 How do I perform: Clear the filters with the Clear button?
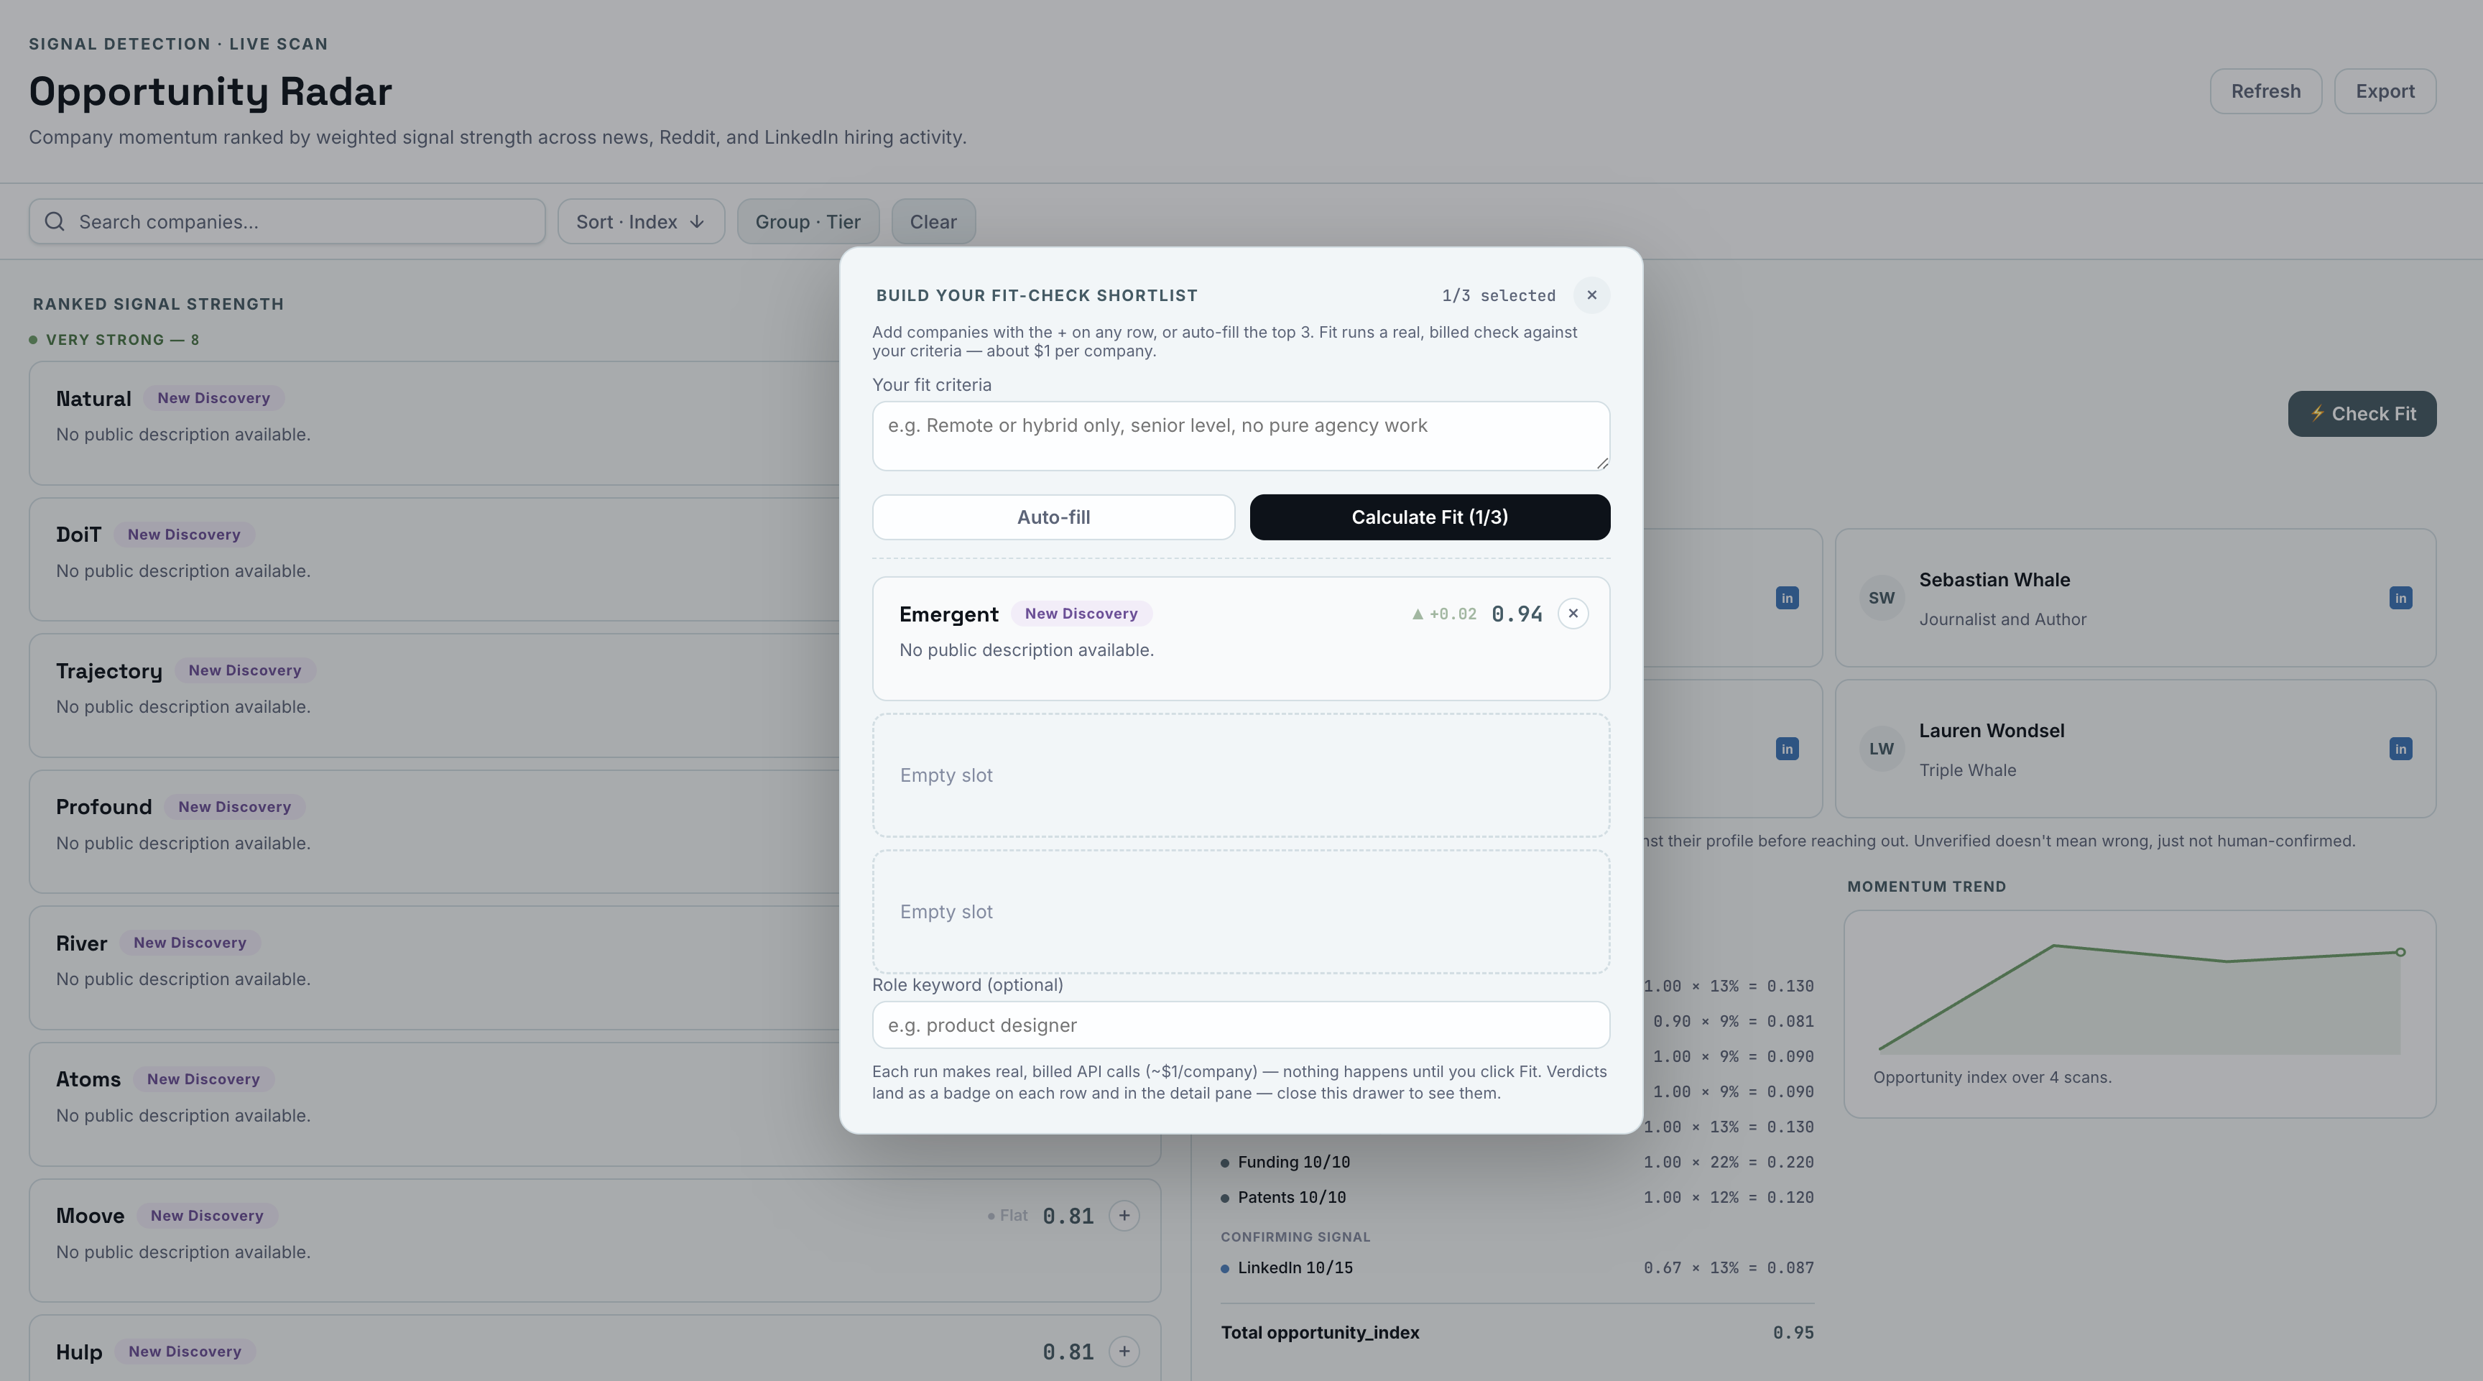tap(933, 221)
